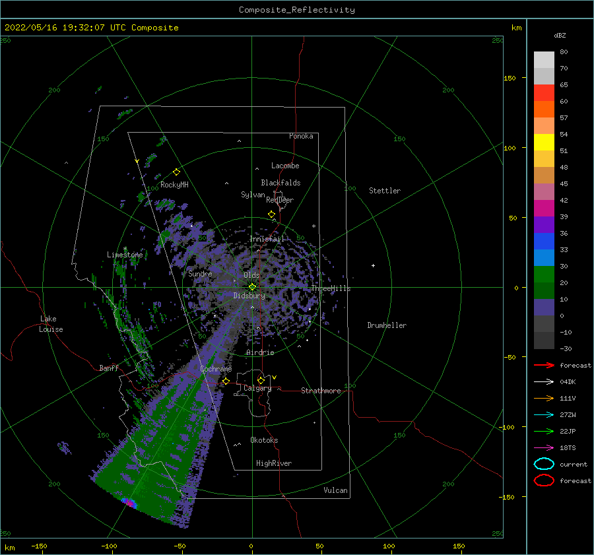Image resolution: width=594 pixels, height=555 pixels.
Task: Click the yellow v marker beside Calgary
Action: pyautogui.click(x=274, y=377)
